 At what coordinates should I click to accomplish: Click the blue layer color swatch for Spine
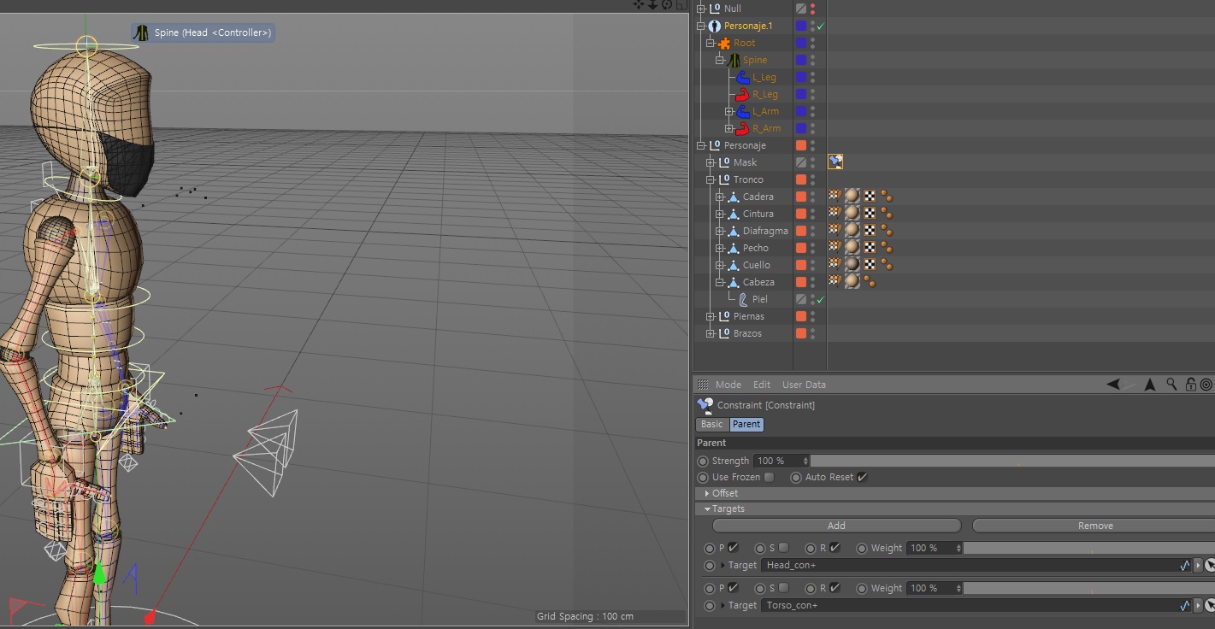(x=801, y=60)
